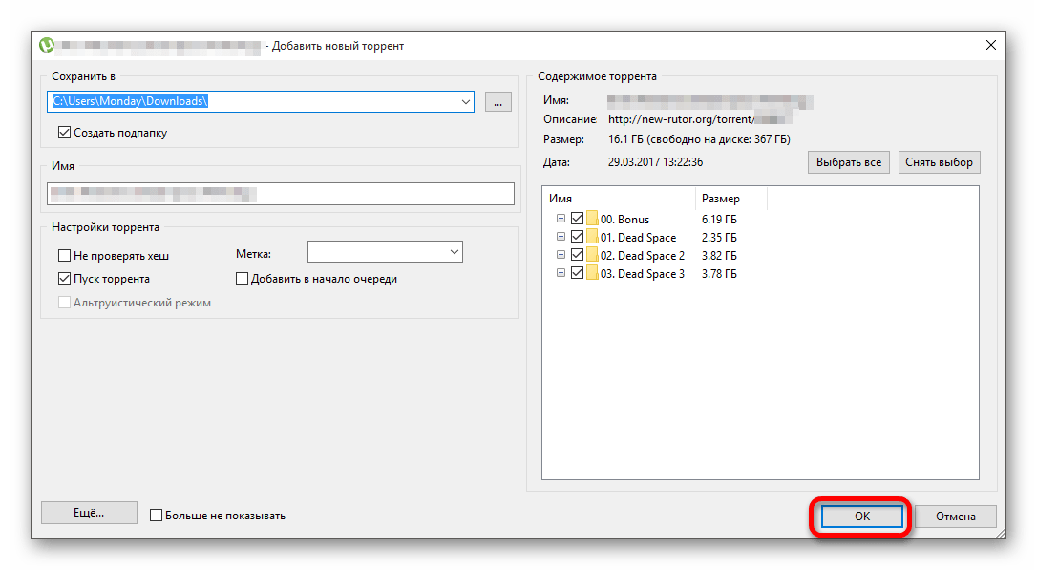Open the browse folder button with ellipsis
1037x570 pixels.
point(498,101)
